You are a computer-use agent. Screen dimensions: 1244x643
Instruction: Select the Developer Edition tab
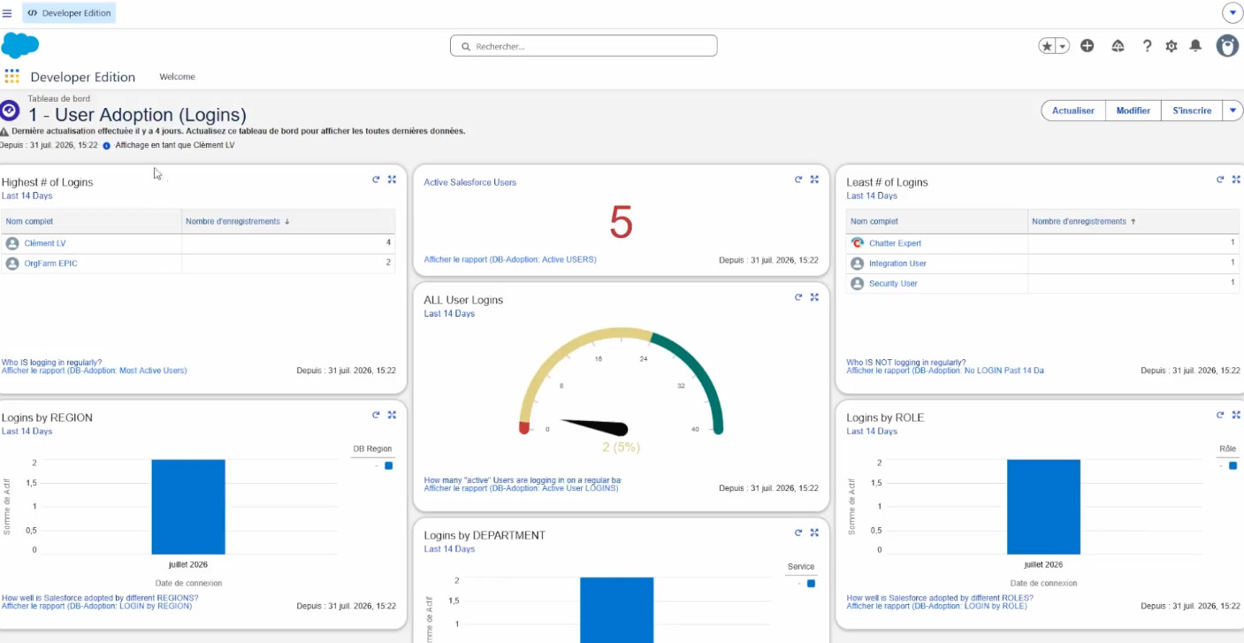click(69, 13)
